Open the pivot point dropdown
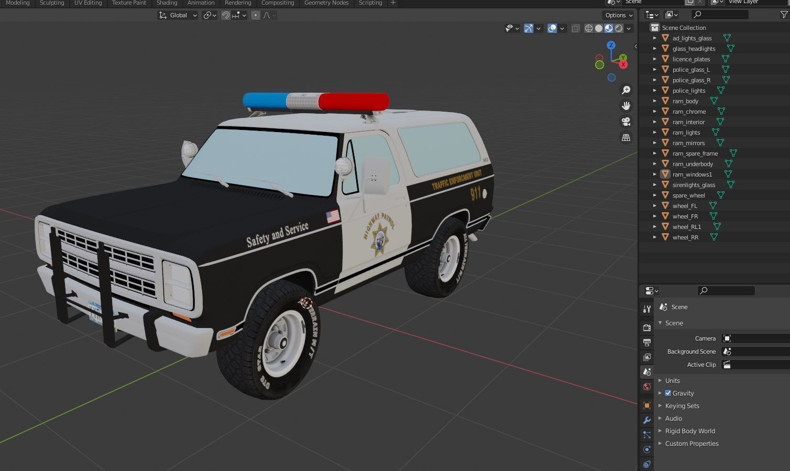 click(210, 15)
